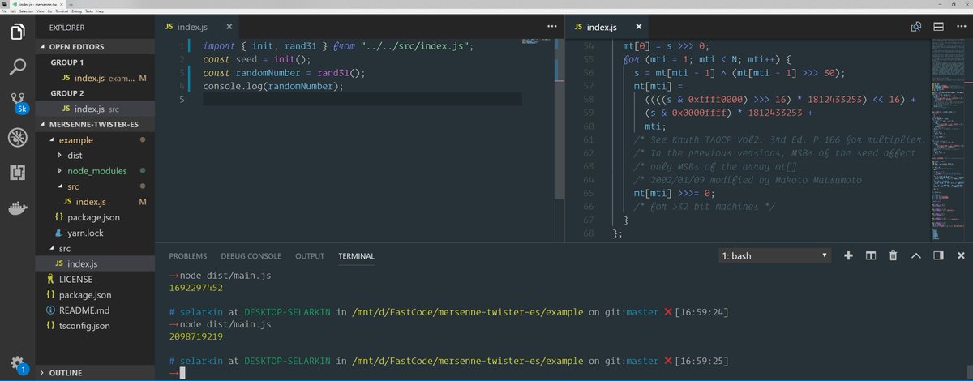Kill terminal with the trash icon

pos(893,255)
